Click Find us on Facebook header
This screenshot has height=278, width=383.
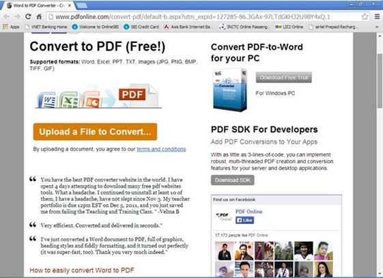click(x=234, y=199)
